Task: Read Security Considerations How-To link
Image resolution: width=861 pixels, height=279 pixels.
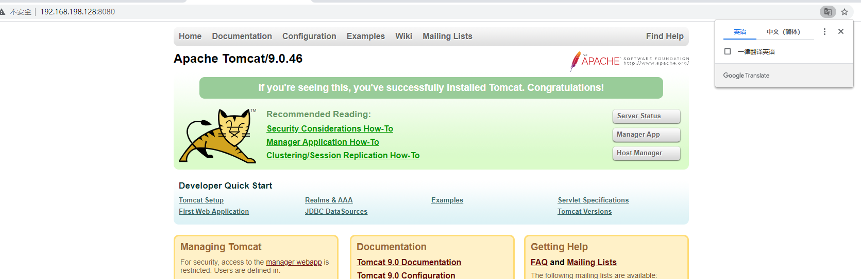Action: pyautogui.click(x=330, y=129)
